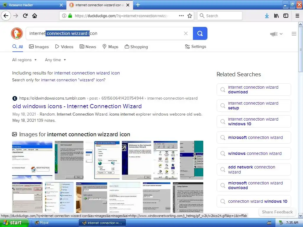Select 'internet connection wizard windows 10' suggestion

(x=254, y=121)
